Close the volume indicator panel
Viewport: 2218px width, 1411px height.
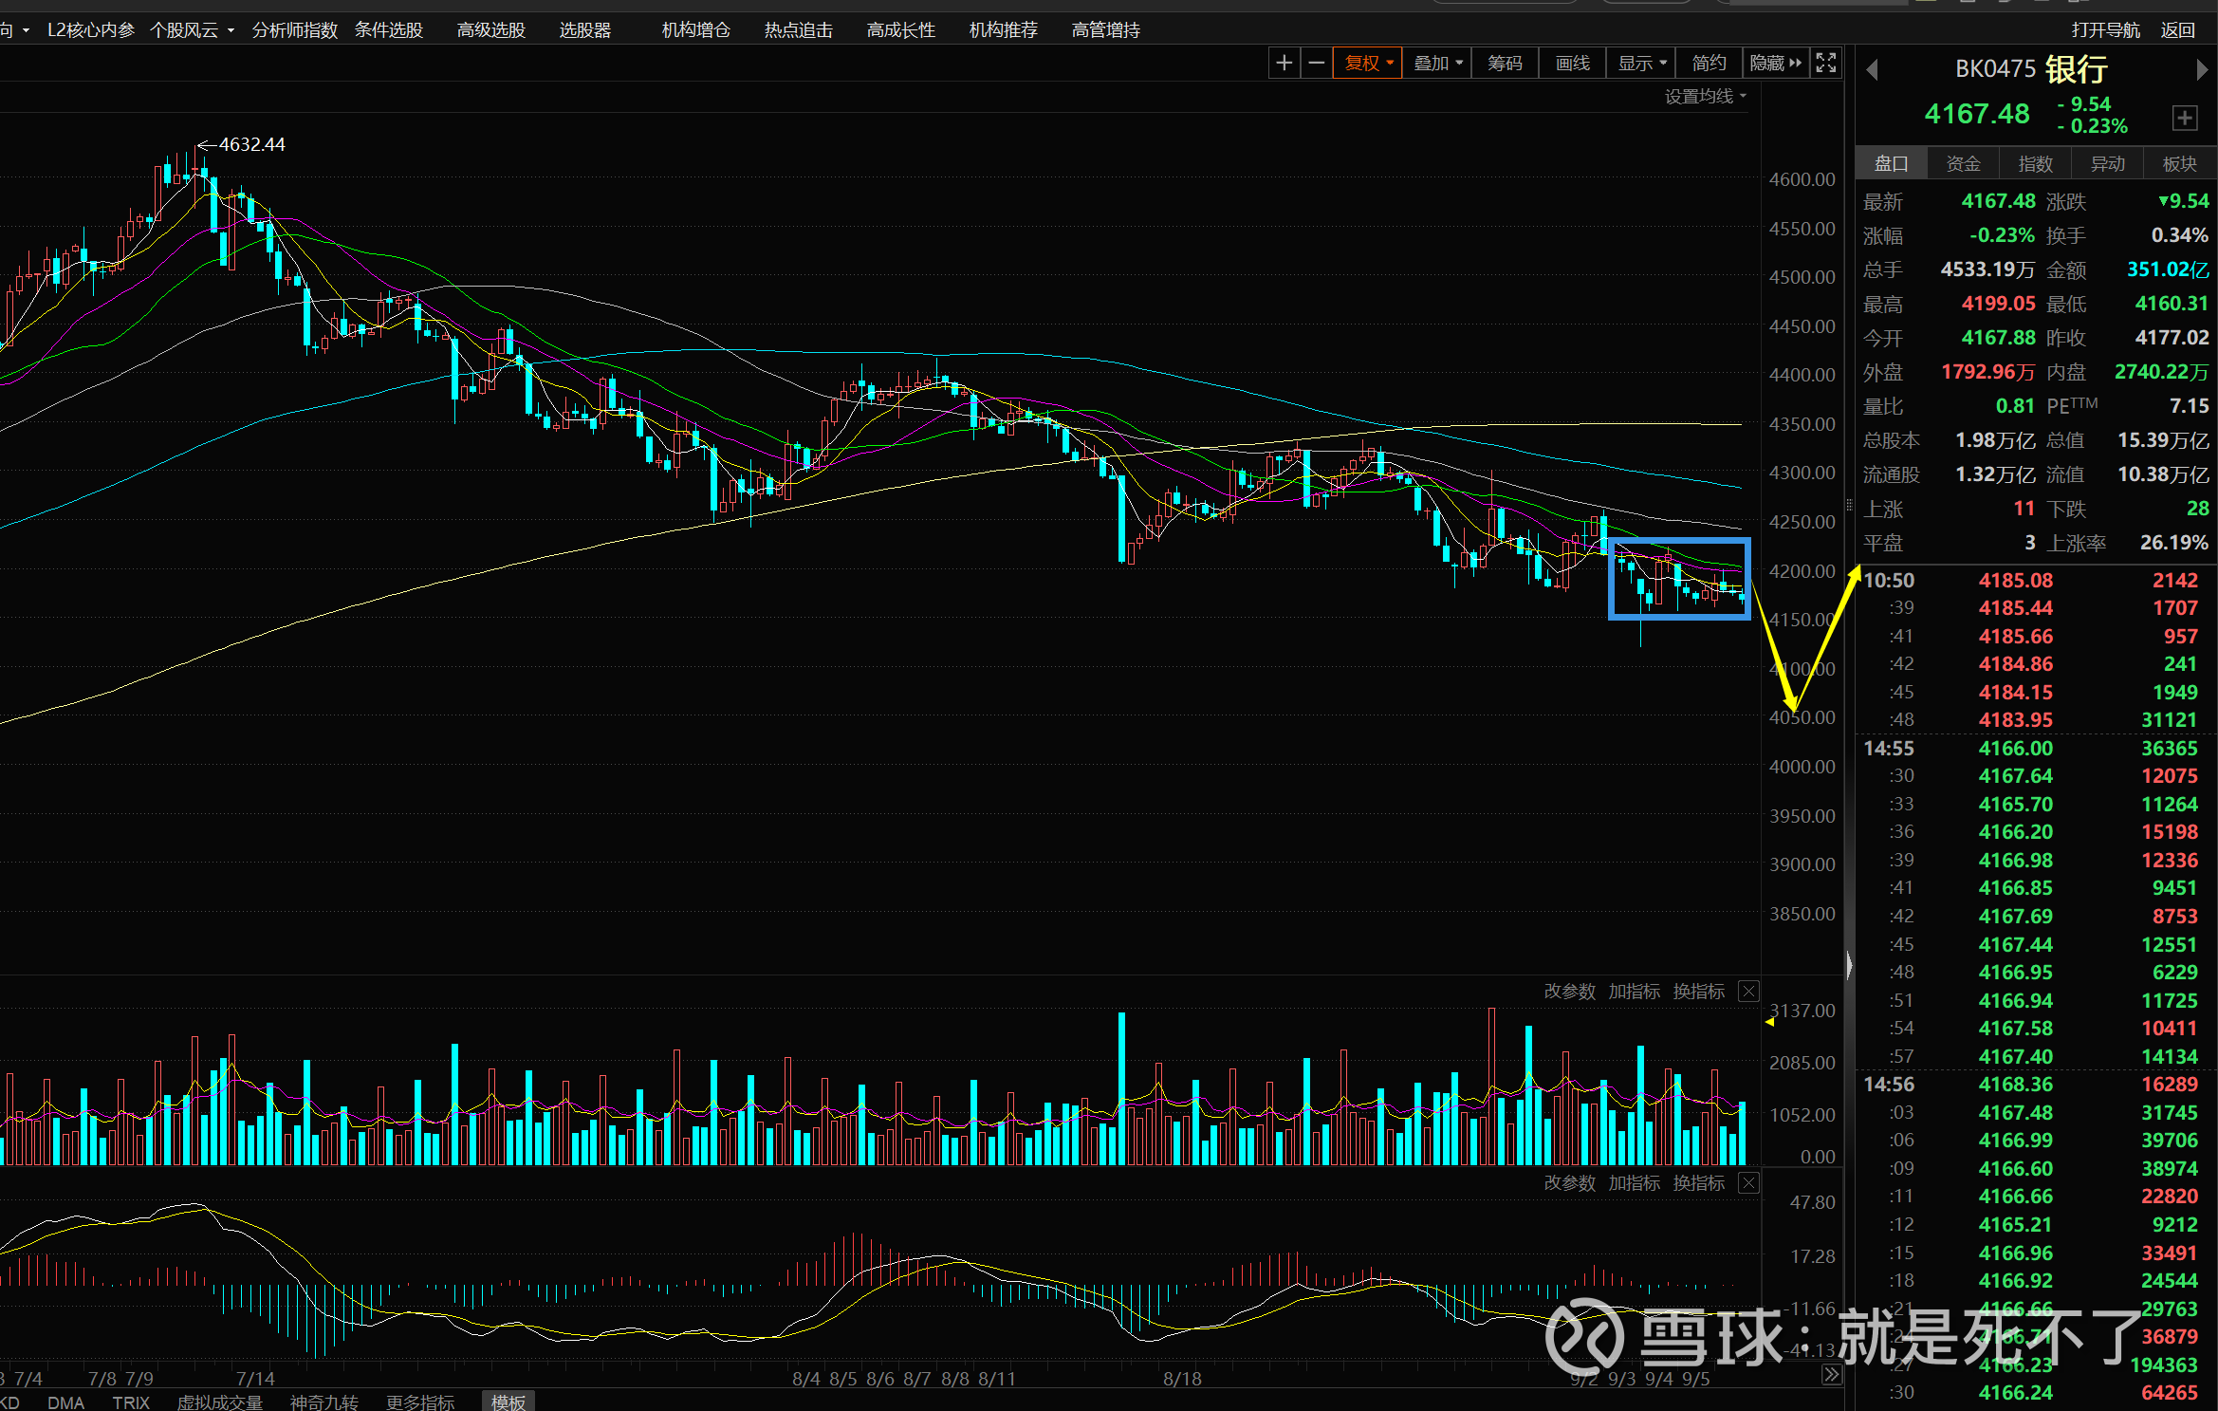pos(1748,992)
